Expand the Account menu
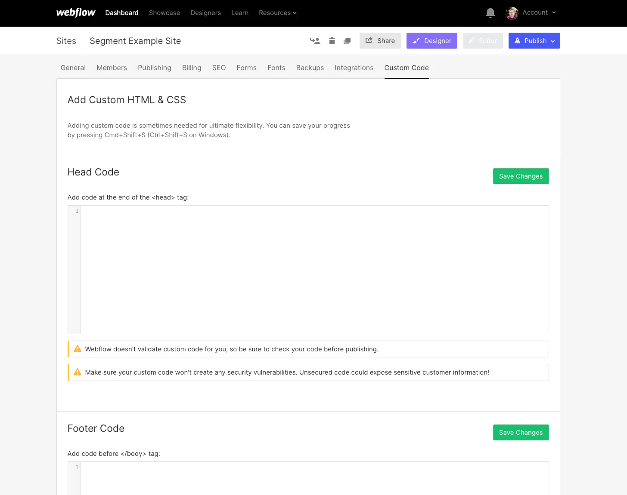 pos(539,12)
